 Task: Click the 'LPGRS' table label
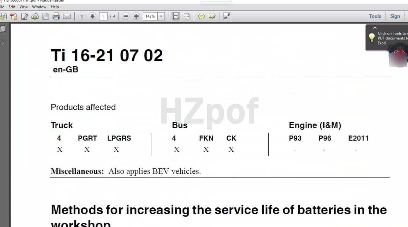pos(119,138)
